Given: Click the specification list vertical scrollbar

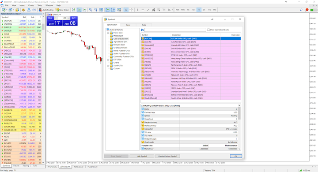Looking at the screenshot, I should [239, 127].
